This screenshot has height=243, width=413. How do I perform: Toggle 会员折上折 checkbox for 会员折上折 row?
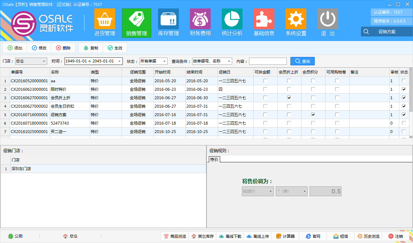[x=289, y=98]
